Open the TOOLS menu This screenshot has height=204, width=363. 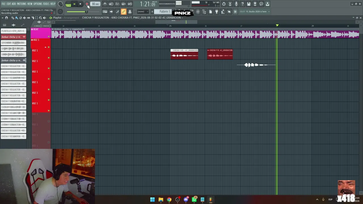point(46,4)
